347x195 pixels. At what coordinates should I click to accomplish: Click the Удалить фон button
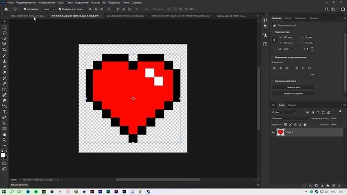coord(293,87)
